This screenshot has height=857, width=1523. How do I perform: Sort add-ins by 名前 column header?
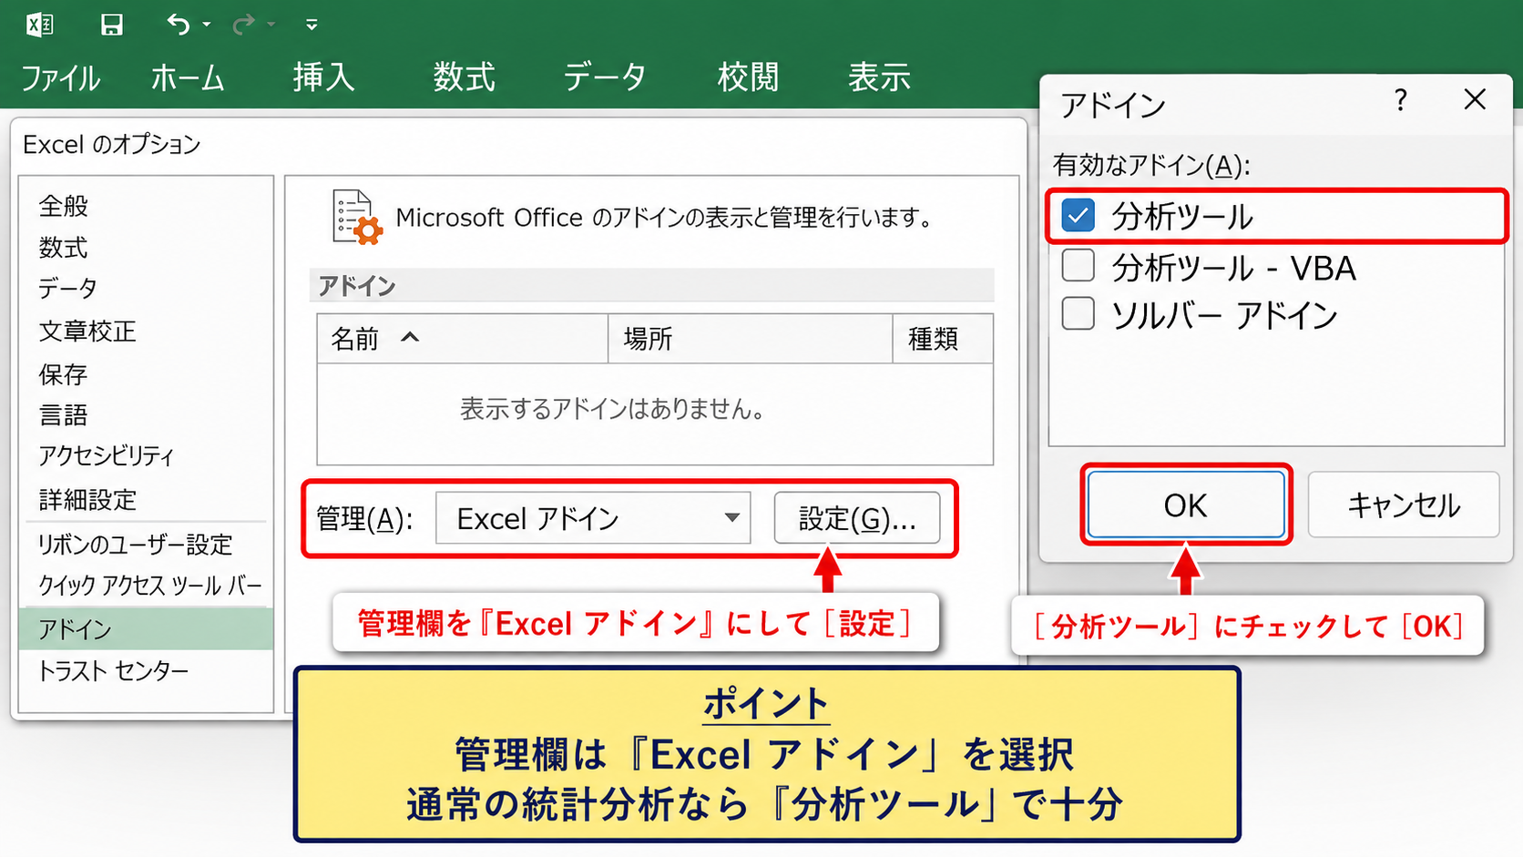tap(463, 339)
